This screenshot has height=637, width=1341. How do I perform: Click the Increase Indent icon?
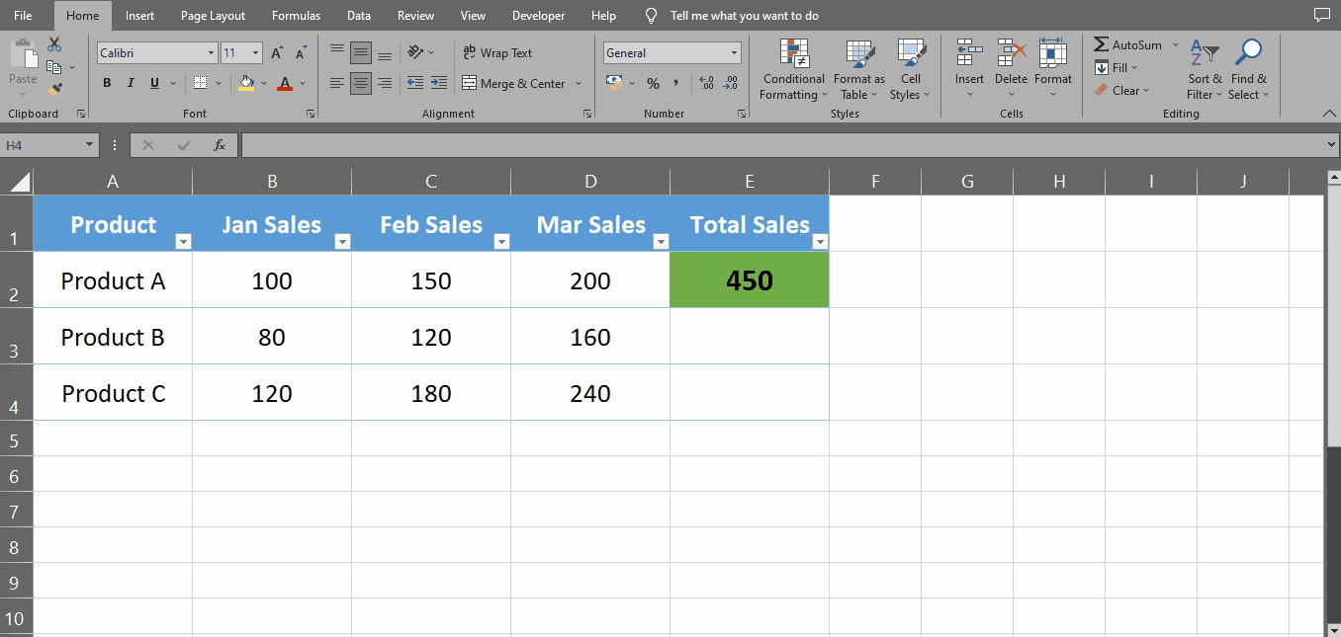pos(438,84)
